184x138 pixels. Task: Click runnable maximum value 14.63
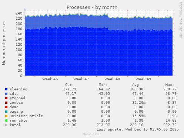point(171,121)
